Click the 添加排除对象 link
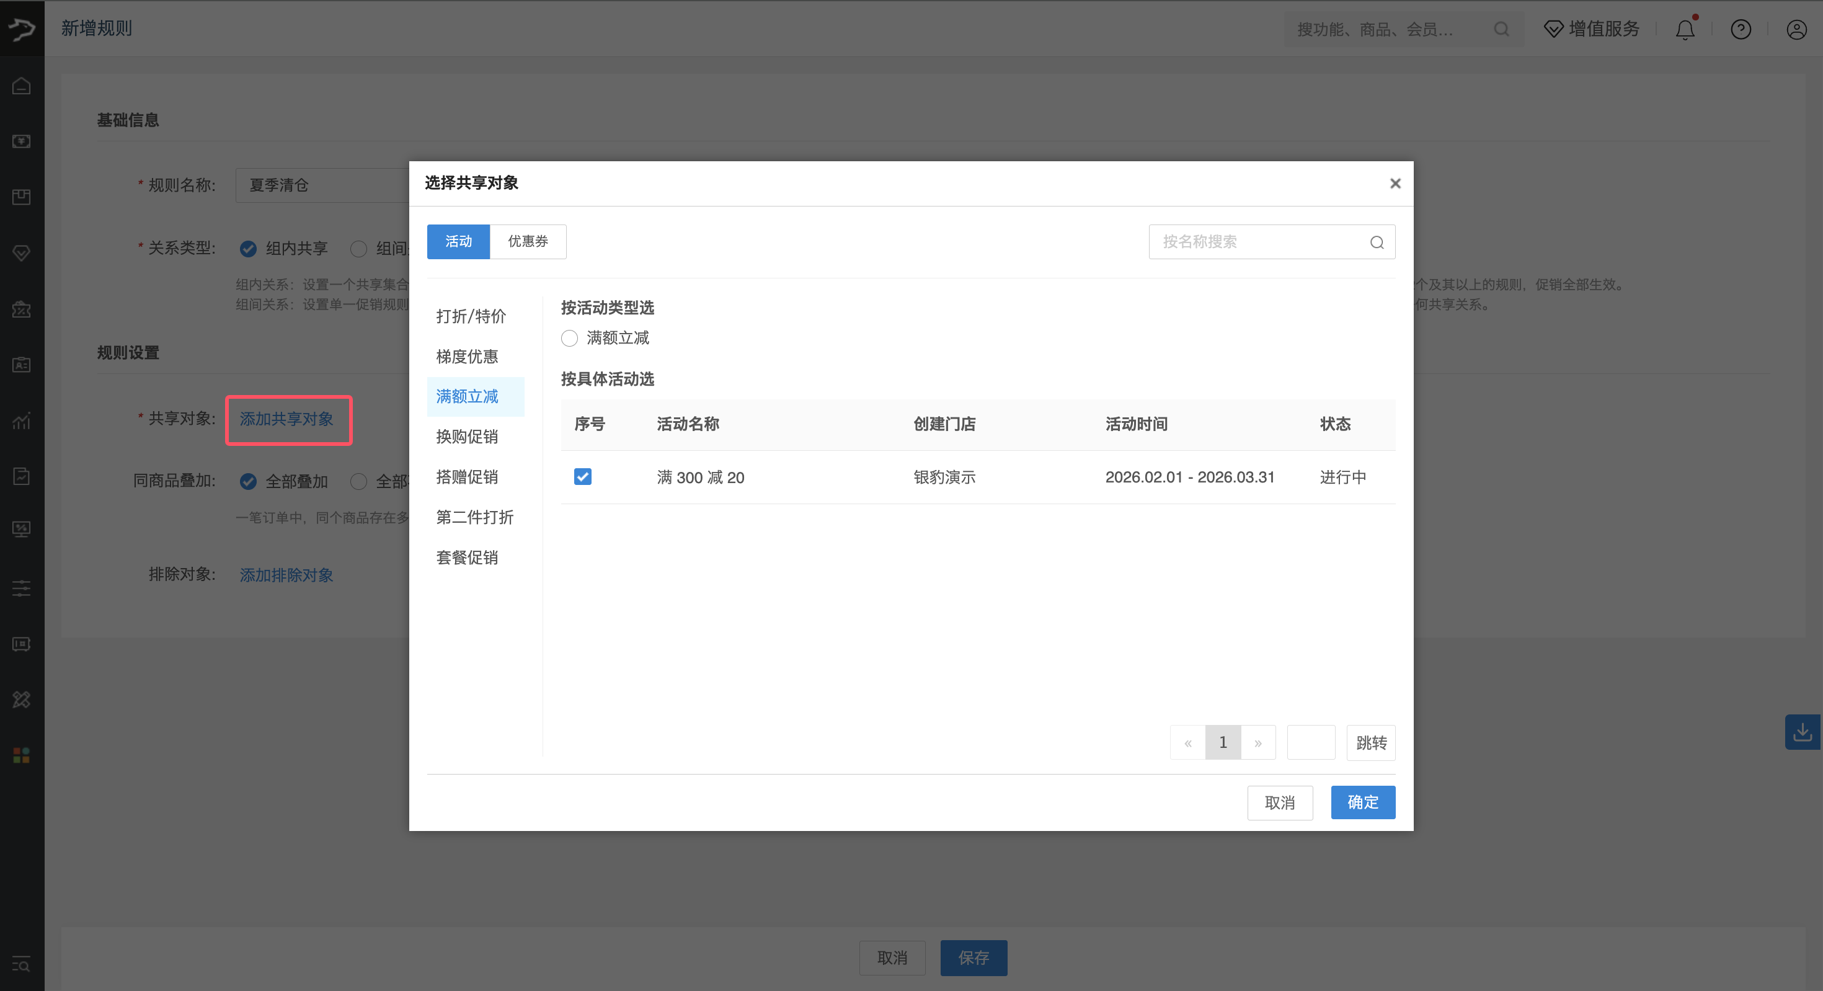This screenshot has height=991, width=1823. tap(286, 575)
